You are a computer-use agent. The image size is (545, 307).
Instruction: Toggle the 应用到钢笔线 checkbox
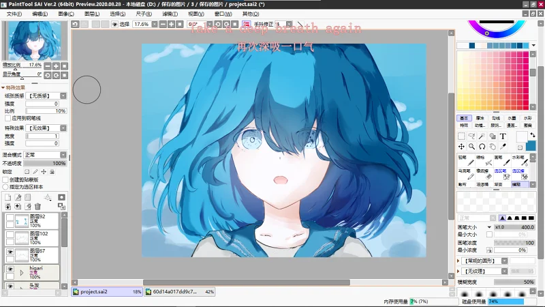point(7,118)
